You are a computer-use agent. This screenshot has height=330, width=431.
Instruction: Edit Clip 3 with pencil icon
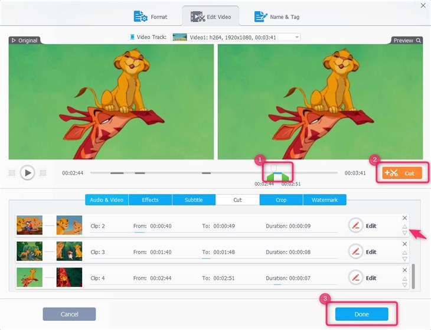pos(355,251)
